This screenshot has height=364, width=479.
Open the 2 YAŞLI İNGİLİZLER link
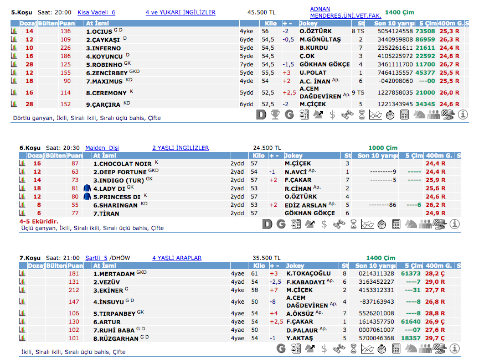pyautogui.click(x=181, y=148)
